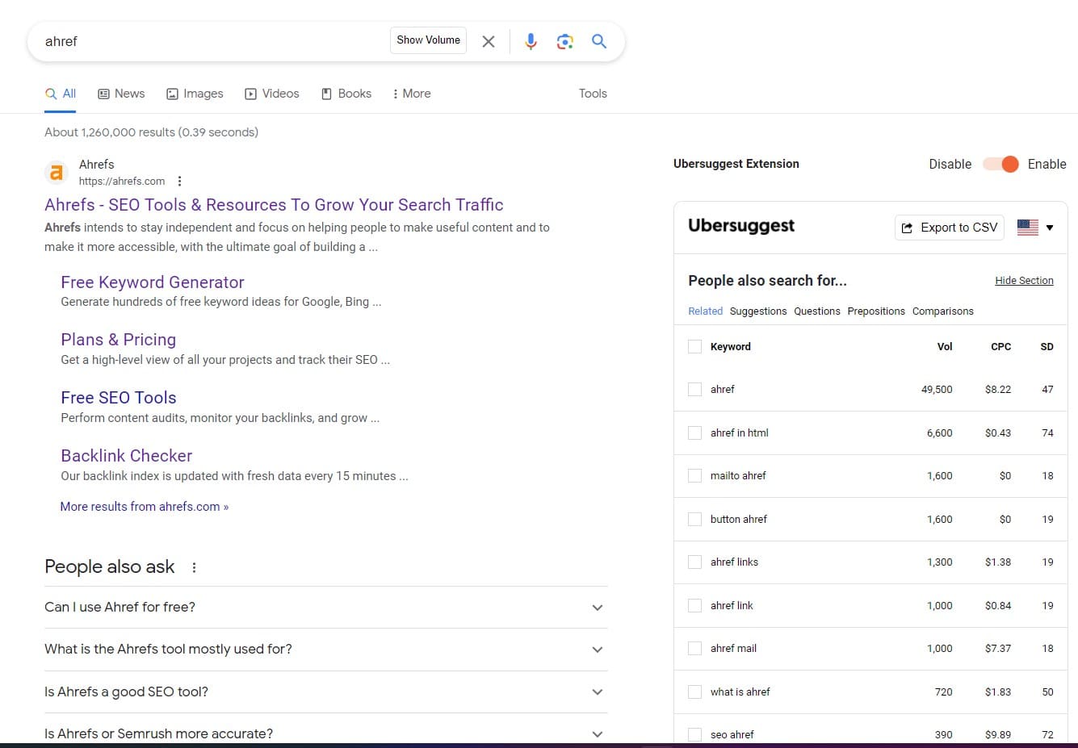Click the Show Volume button
Viewport: 1078px width, 748px height.
point(428,40)
